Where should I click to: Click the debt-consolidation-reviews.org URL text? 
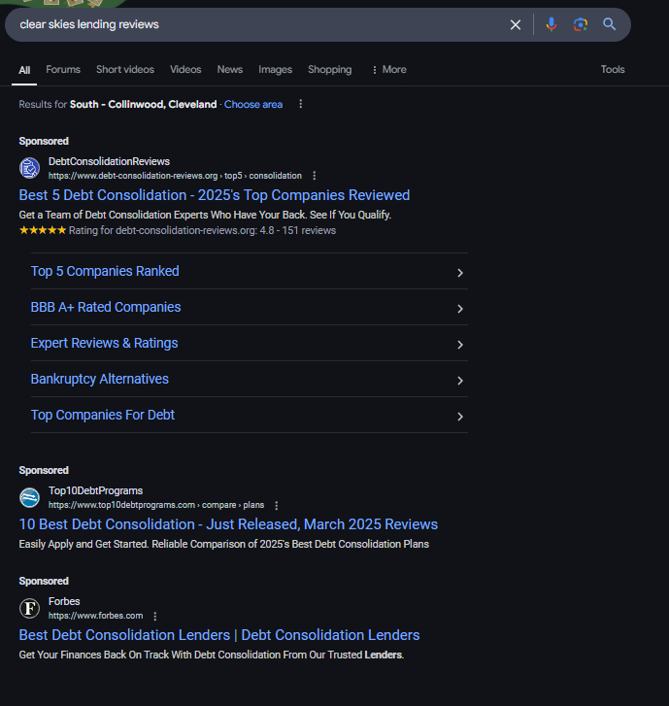pos(175,176)
